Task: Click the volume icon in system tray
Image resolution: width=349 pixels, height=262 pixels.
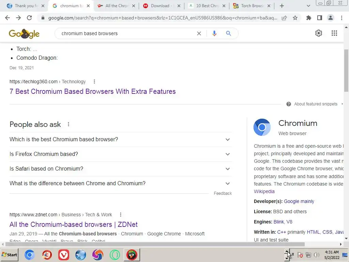Action: click(x=316, y=254)
